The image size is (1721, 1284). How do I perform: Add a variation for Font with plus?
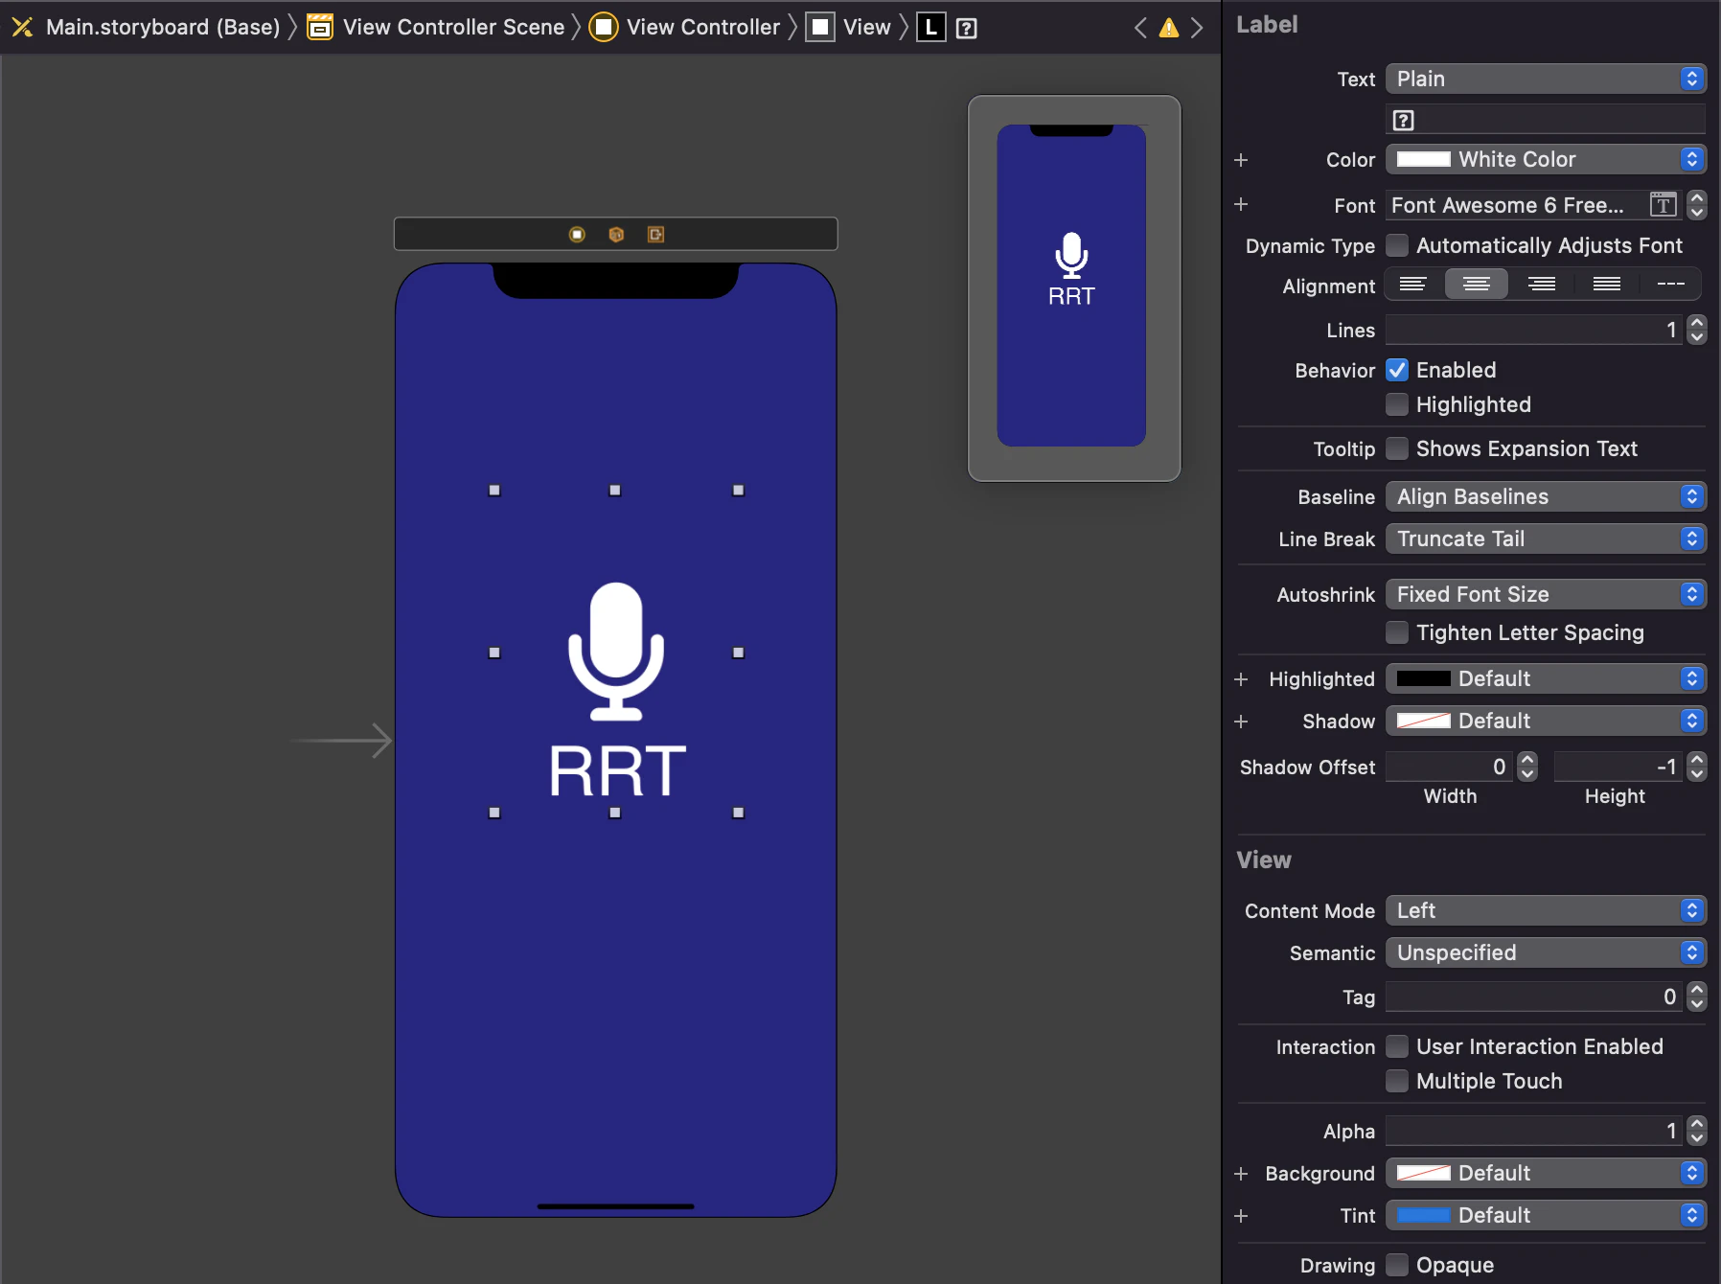coord(1241,204)
